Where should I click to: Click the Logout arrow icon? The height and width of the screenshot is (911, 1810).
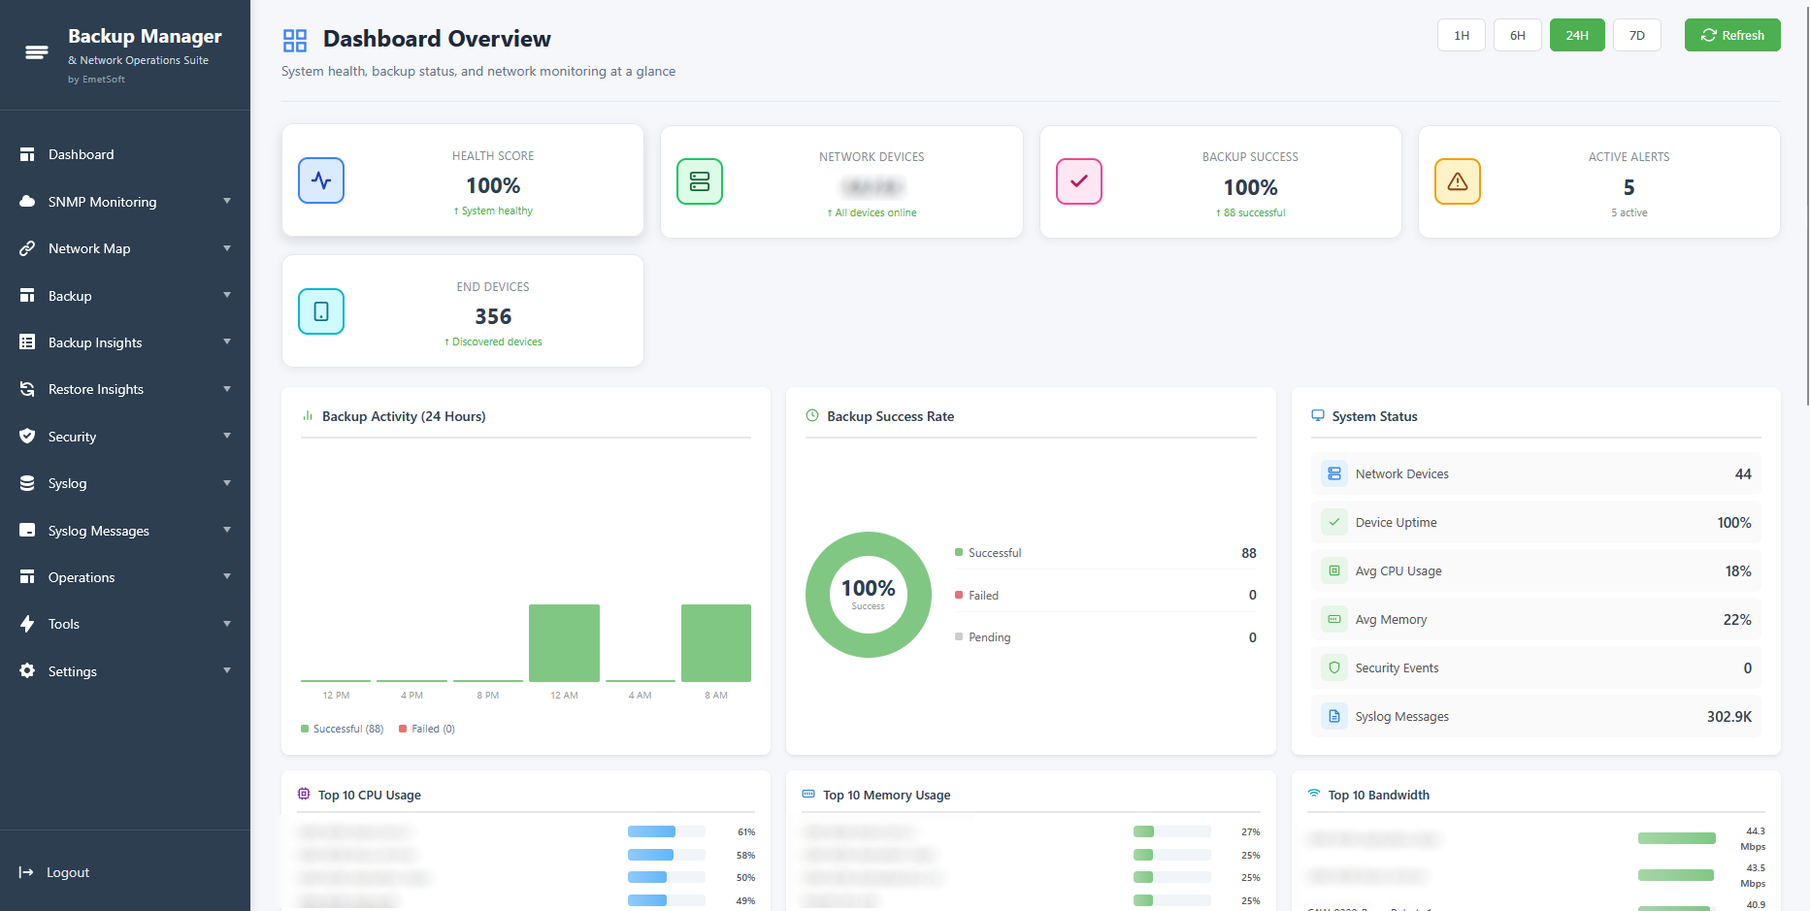(26, 872)
